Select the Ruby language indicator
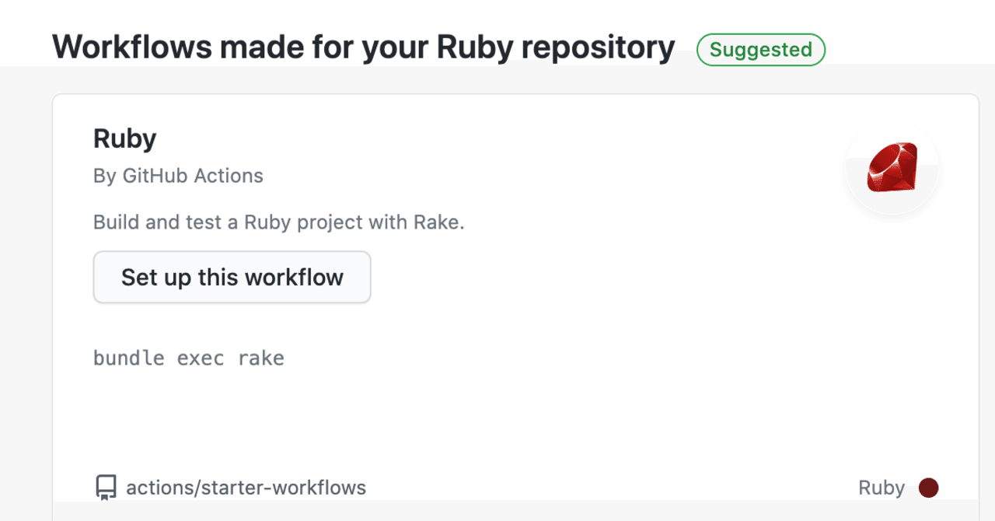The image size is (995, 521). [882, 487]
